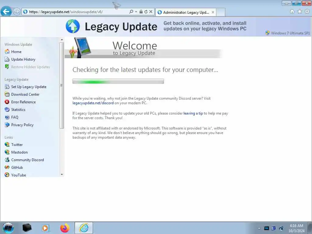Open the Update History link
Image resolution: width=312 pixels, height=234 pixels.
23,59
